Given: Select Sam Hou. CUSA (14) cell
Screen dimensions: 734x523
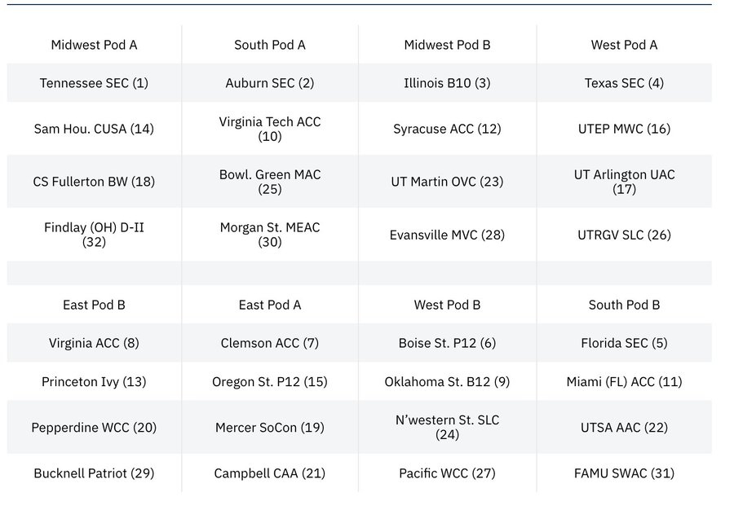Looking at the screenshot, I should pyautogui.click(x=94, y=129).
